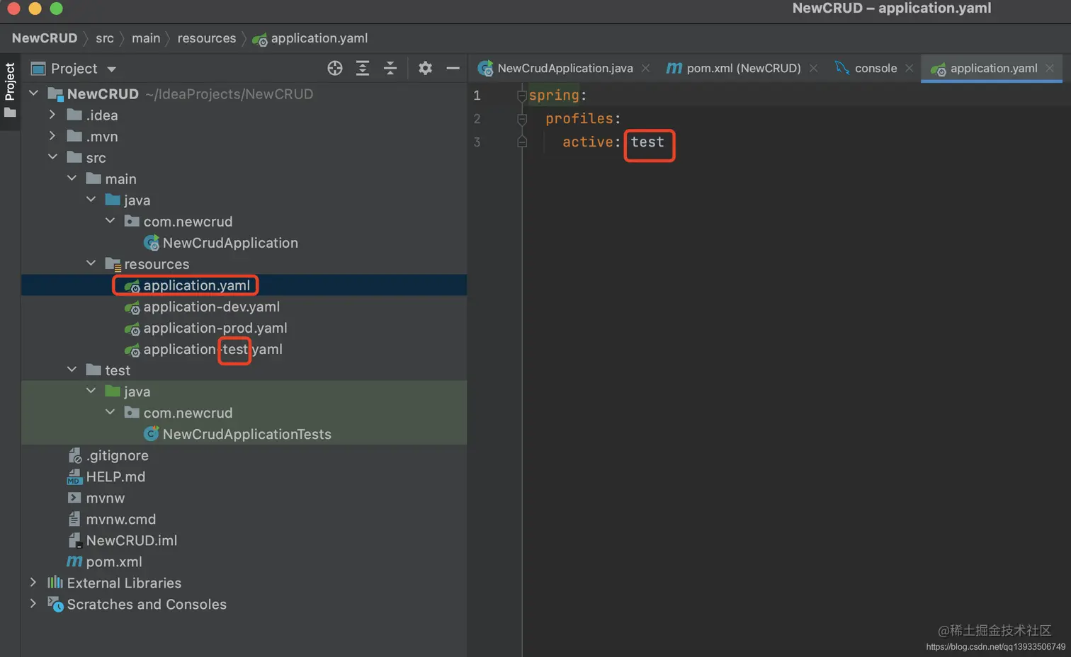Screen dimensions: 1071x657
Task: Collapse the resources folder
Action: 91,263
